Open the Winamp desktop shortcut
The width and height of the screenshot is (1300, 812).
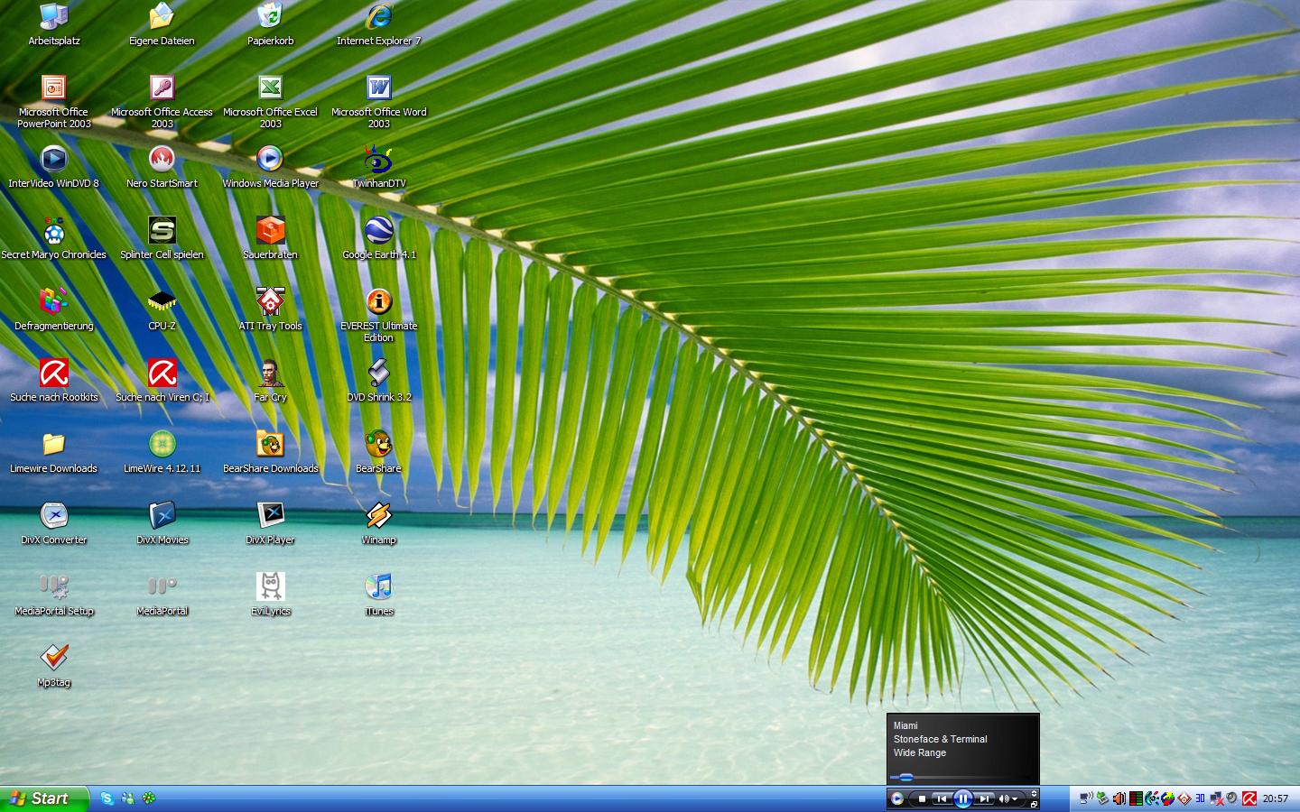[378, 516]
